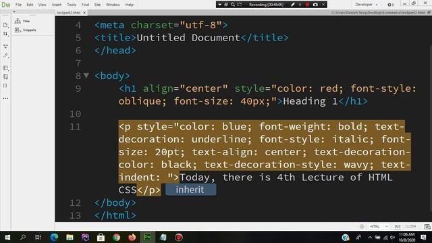The width and height of the screenshot is (432, 243).
Task: Click the Dw application logo
Action: [x=6, y=5]
